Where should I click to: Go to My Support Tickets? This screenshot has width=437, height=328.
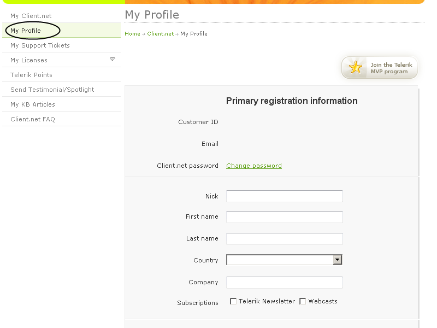[x=40, y=45]
